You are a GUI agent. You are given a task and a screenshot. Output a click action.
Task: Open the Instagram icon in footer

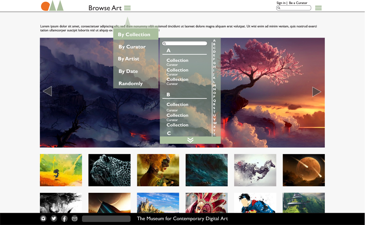(43, 218)
